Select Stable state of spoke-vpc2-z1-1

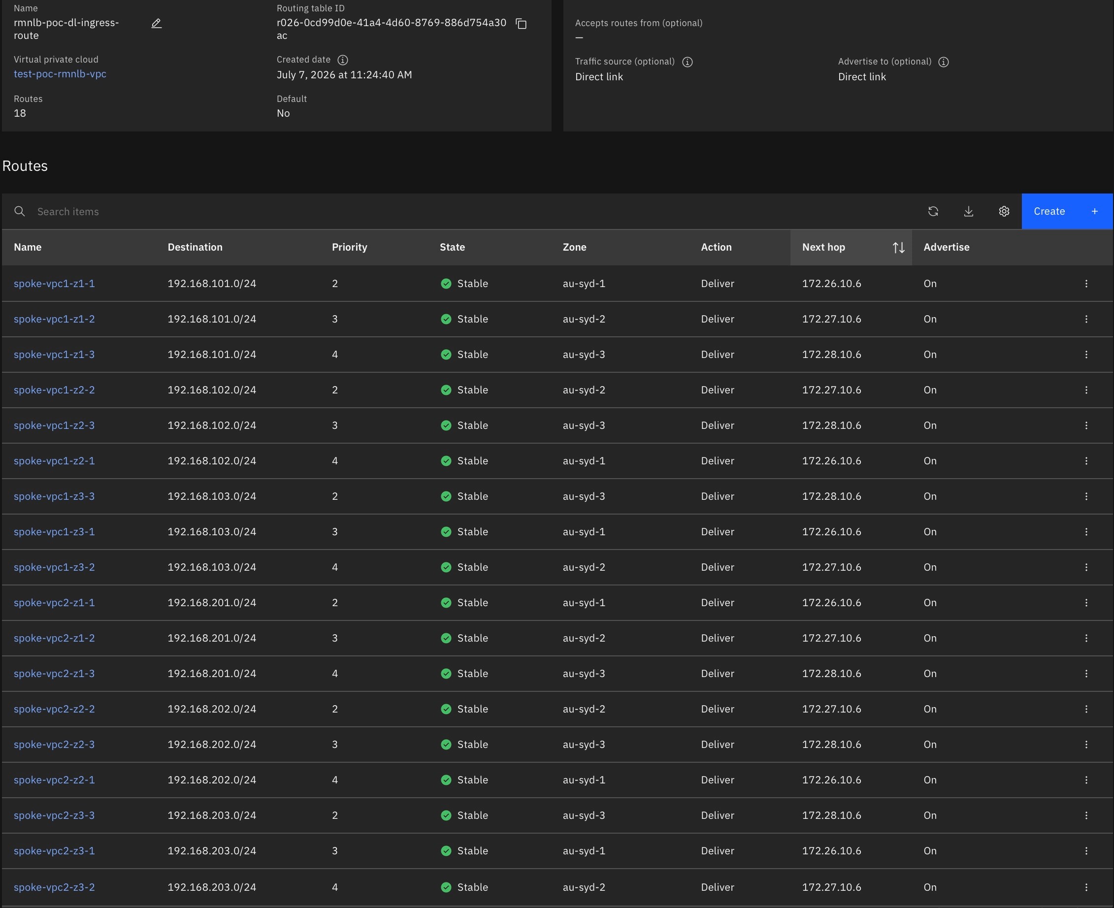(x=464, y=603)
